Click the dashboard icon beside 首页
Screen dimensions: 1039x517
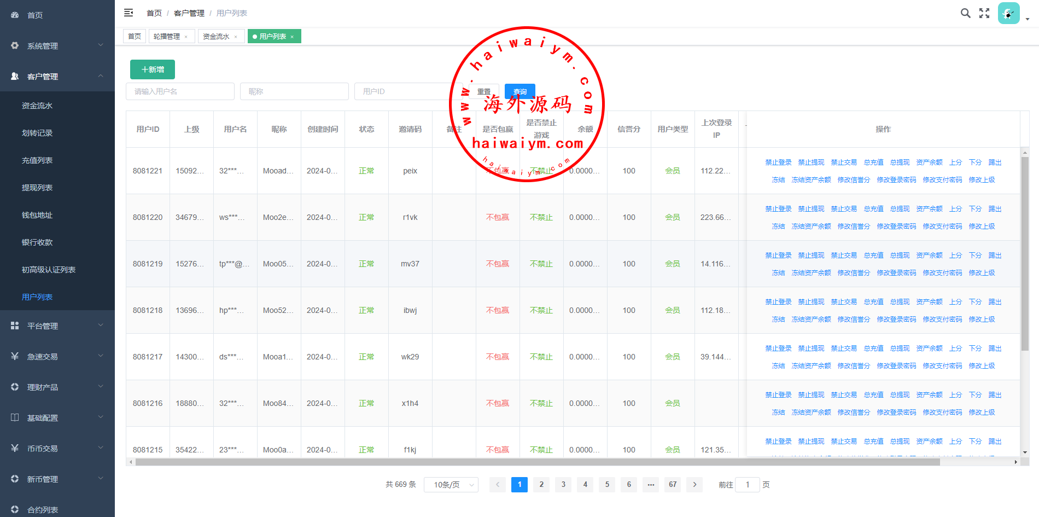point(15,15)
